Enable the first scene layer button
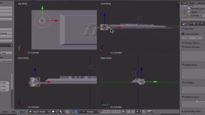205x115 pixels. 102,111
